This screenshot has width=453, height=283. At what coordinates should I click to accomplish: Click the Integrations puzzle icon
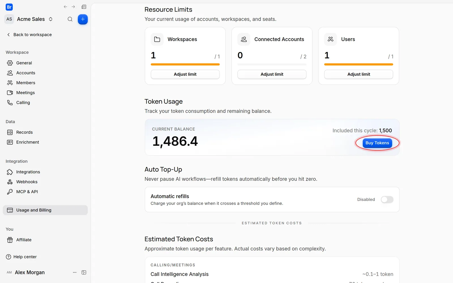pos(10,172)
